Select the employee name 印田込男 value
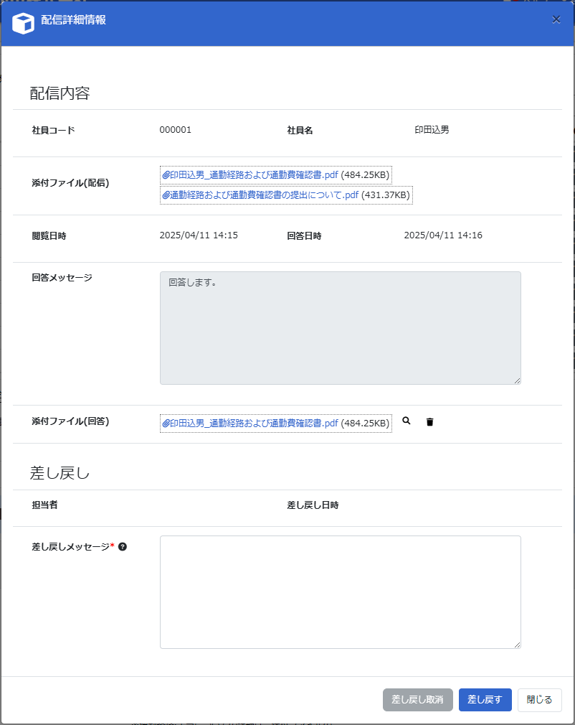Screen dimensions: 575x725 (x=432, y=130)
